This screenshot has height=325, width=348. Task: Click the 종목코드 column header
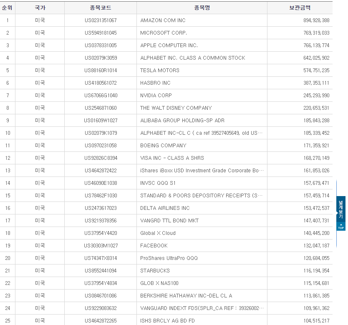tap(101, 8)
